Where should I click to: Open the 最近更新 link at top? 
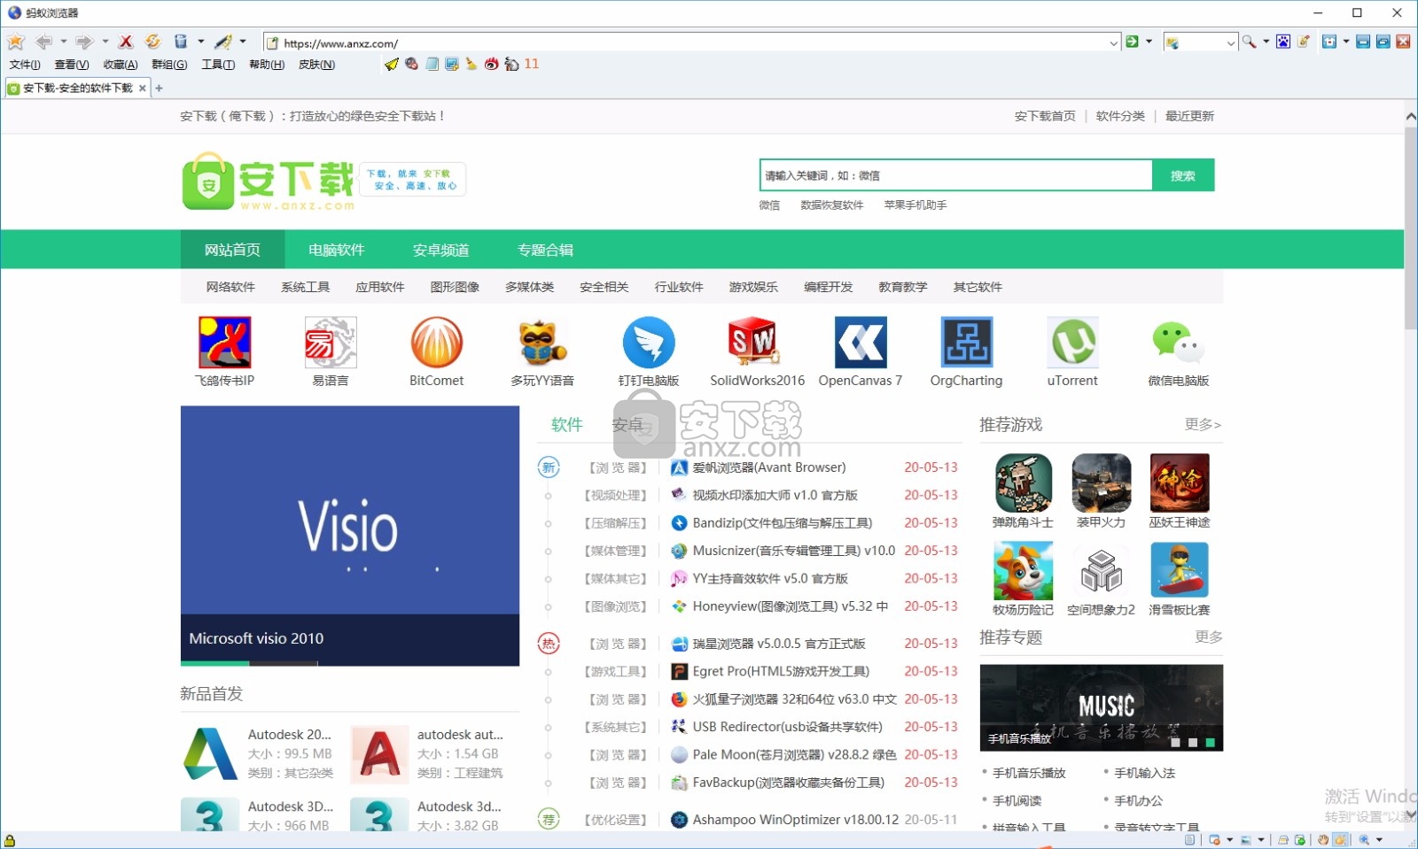[x=1189, y=116]
